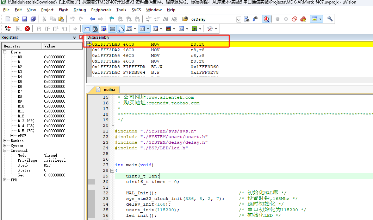Create a new file with the toolbar icon

pos(8,19)
